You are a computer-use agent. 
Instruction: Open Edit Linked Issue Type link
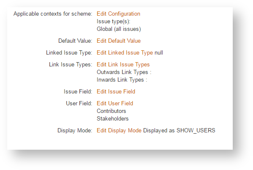(x=125, y=53)
